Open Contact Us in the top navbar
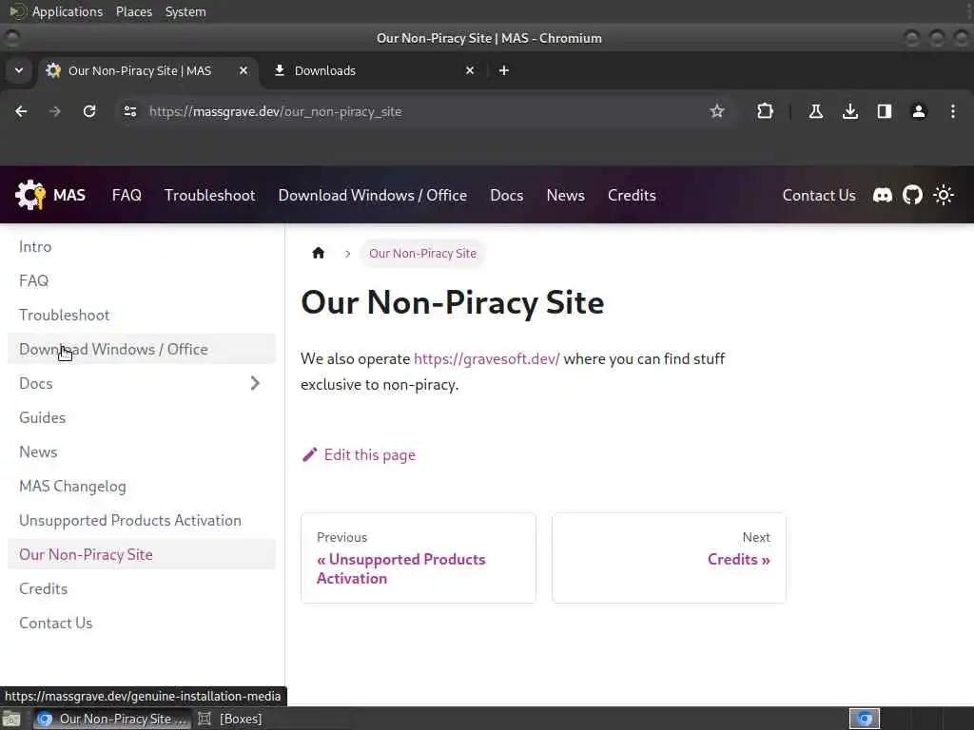The height and width of the screenshot is (730, 974). click(x=819, y=196)
